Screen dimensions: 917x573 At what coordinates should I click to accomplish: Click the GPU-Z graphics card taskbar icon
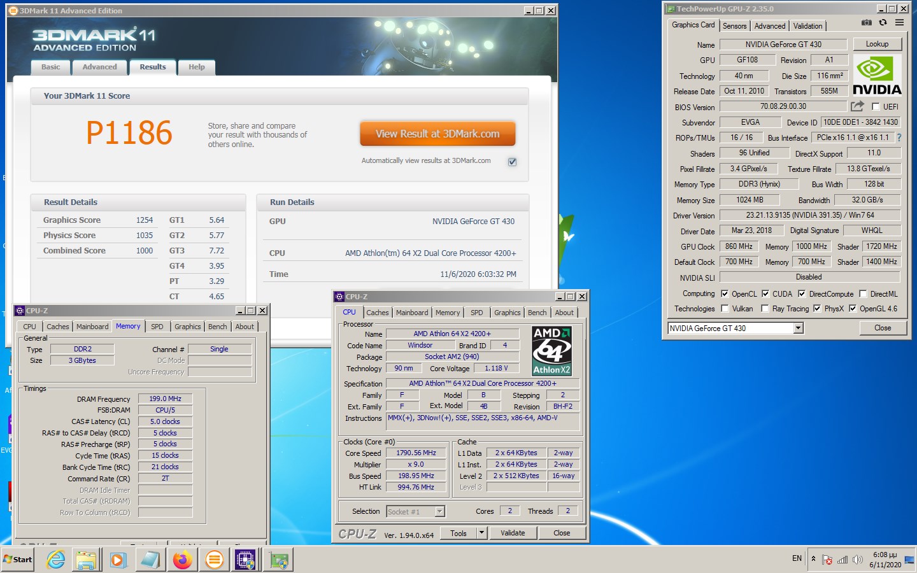coord(278,560)
